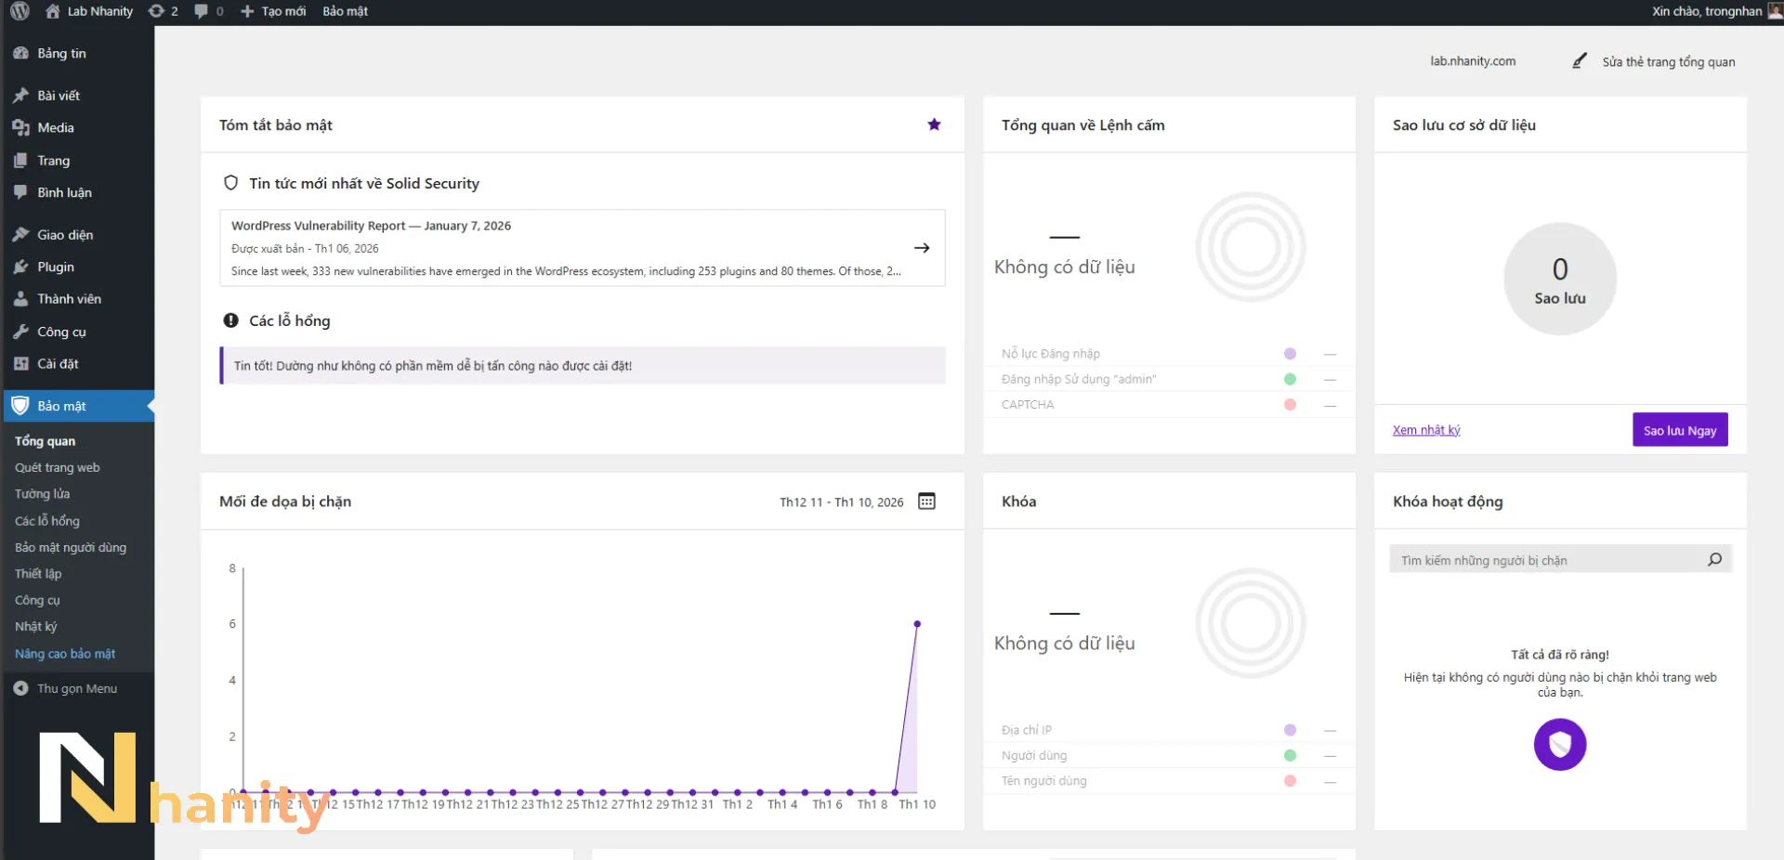Click the Mối đe dọa bị chặn card title
Image resolution: width=1784 pixels, height=860 pixels.
coord(285,502)
